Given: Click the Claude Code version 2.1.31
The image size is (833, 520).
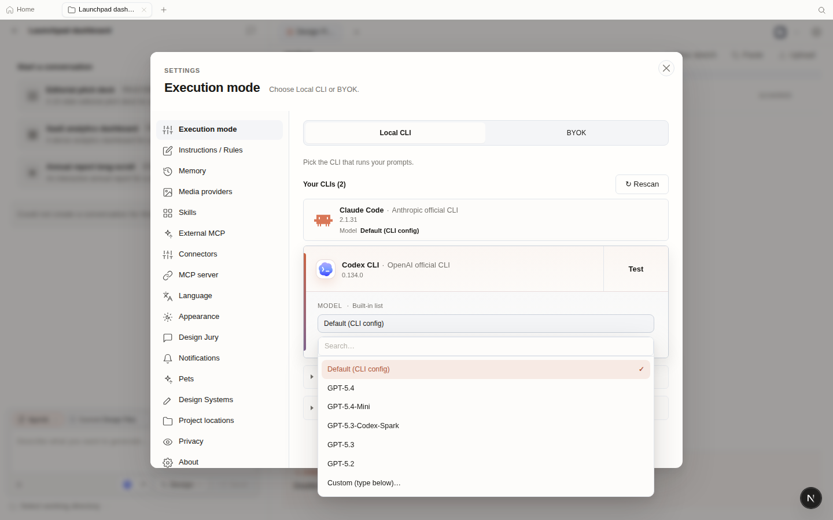Looking at the screenshot, I should (x=348, y=220).
